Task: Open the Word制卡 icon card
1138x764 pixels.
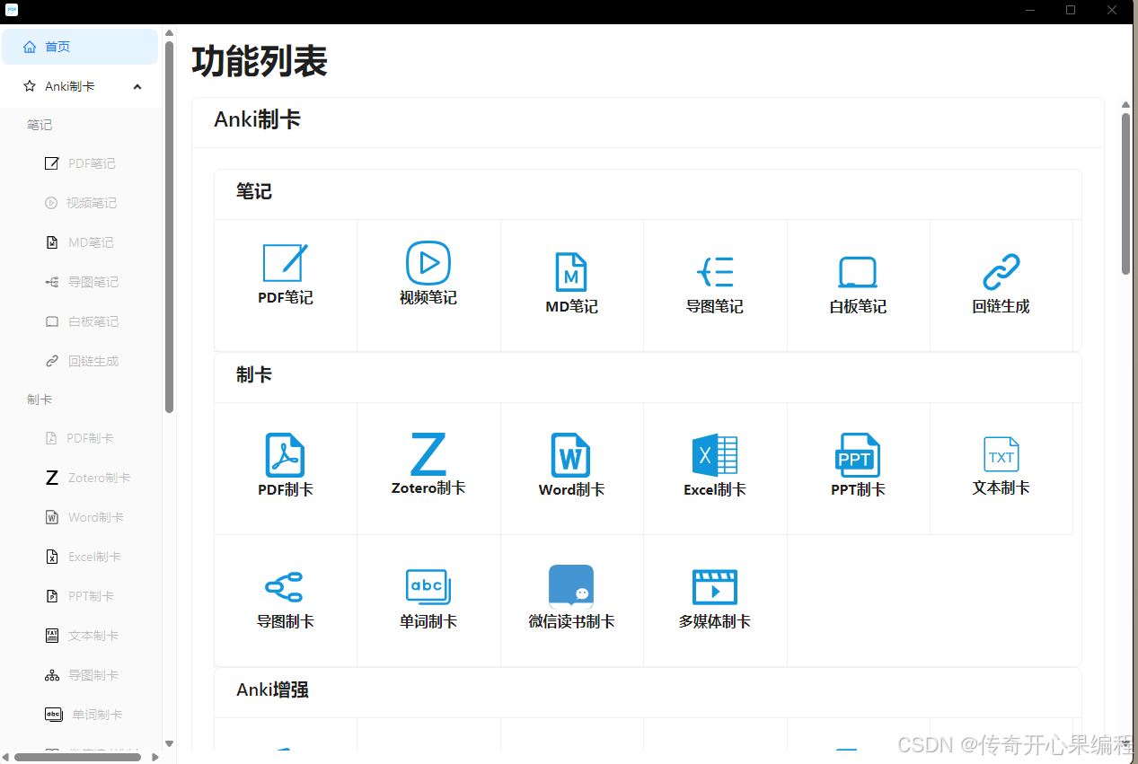Action: click(x=571, y=455)
